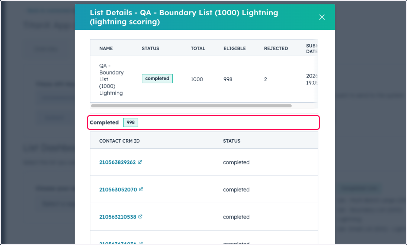Click completed status in 210563829262 row
Screen dimensions: 407x245
pyautogui.click(x=236, y=162)
